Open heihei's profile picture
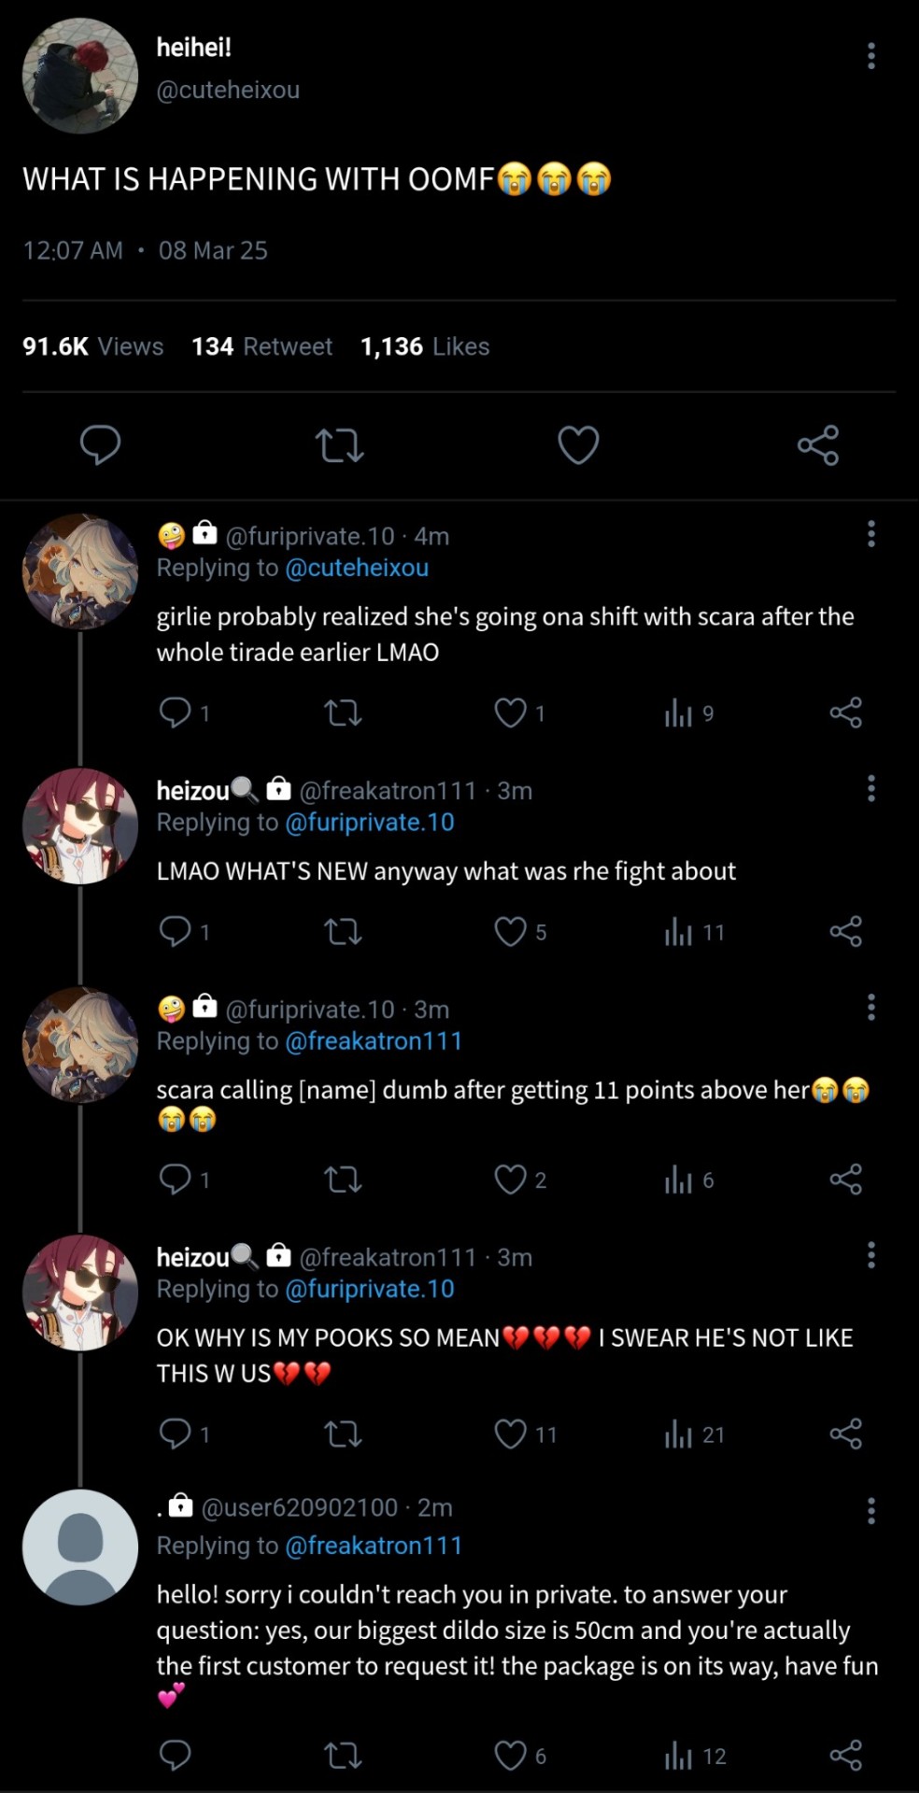 pos(80,75)
